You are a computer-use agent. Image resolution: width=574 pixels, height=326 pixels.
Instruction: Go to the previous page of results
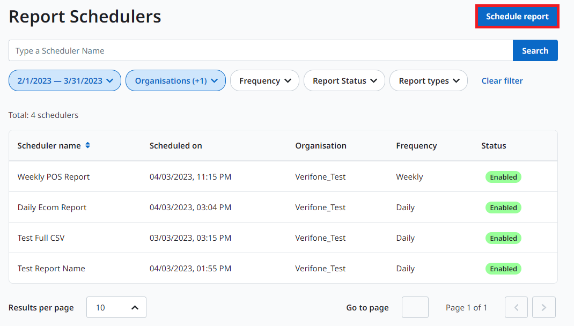pos(516,307)
